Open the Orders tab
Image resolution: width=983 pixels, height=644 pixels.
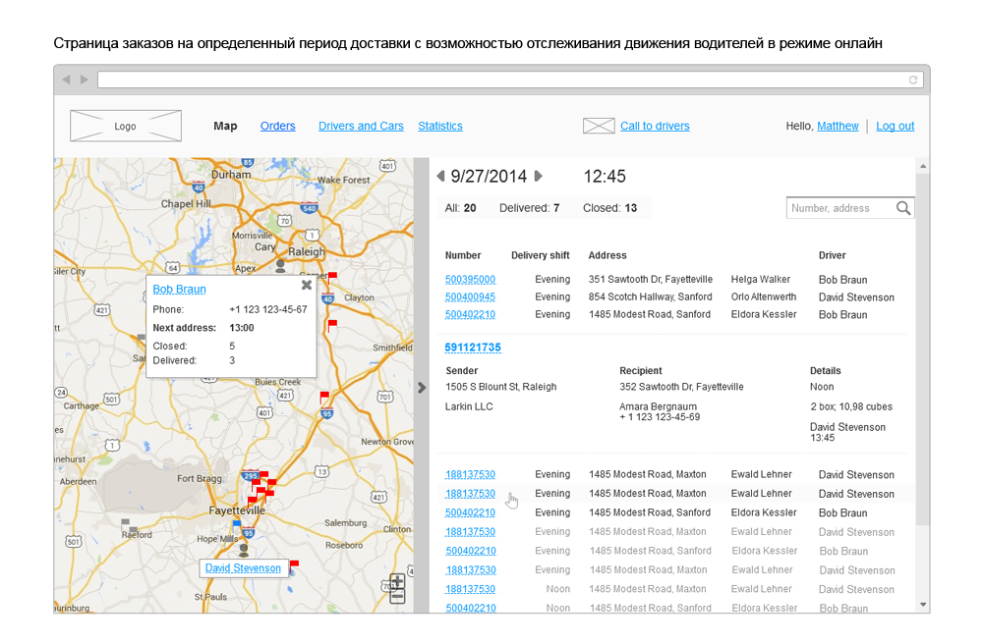pos(277,126)
